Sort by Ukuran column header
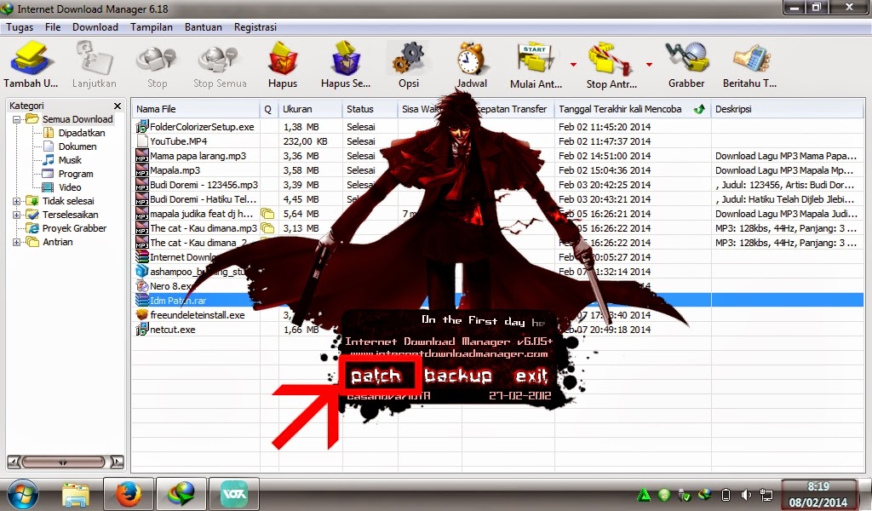 click(310, 109)
